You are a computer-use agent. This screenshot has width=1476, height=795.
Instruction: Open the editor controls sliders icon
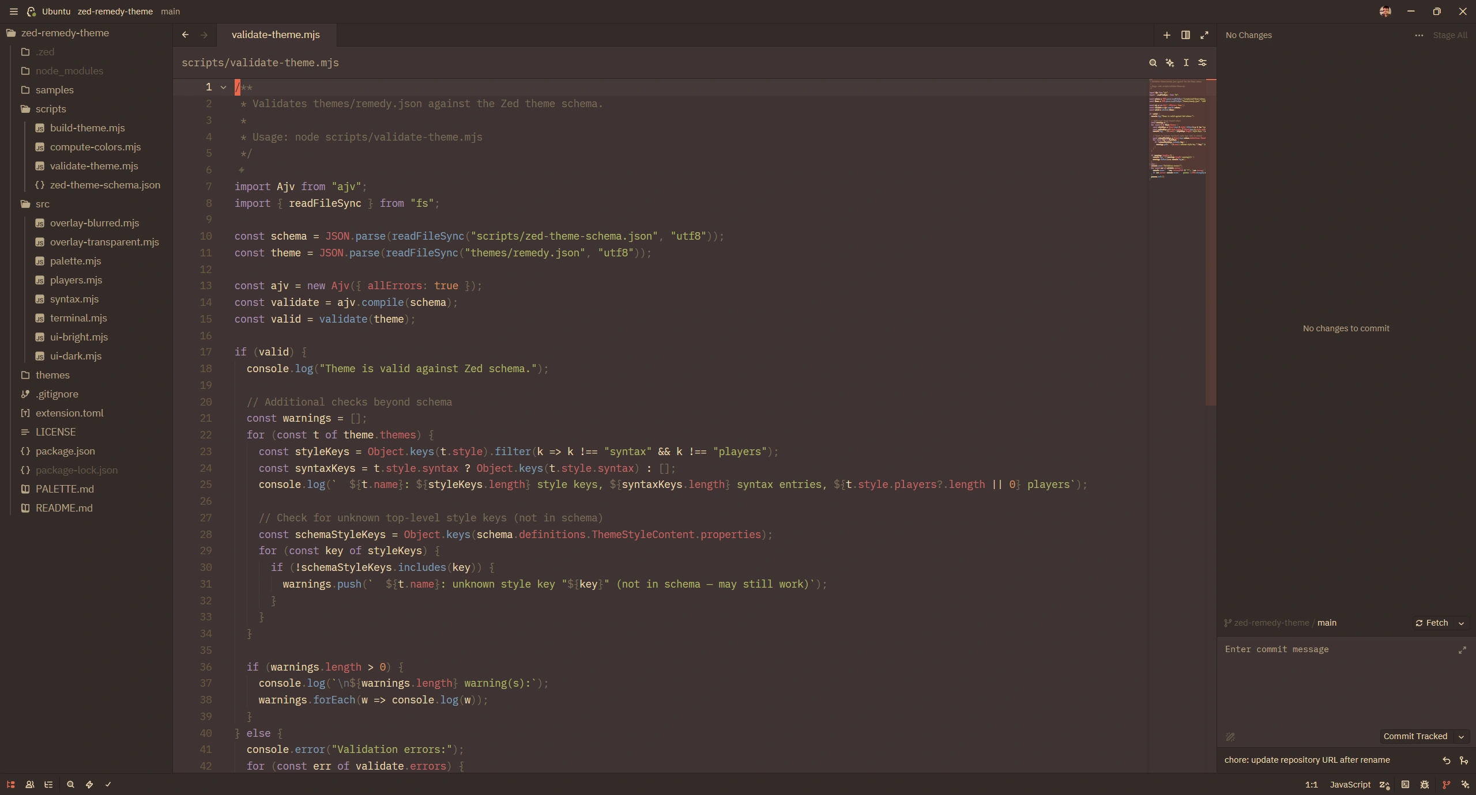(x=1203, y=63)
